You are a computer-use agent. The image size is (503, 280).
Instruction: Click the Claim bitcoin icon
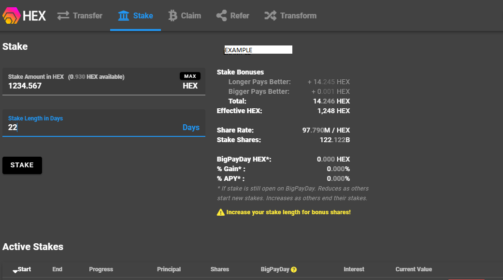[172, 15]
